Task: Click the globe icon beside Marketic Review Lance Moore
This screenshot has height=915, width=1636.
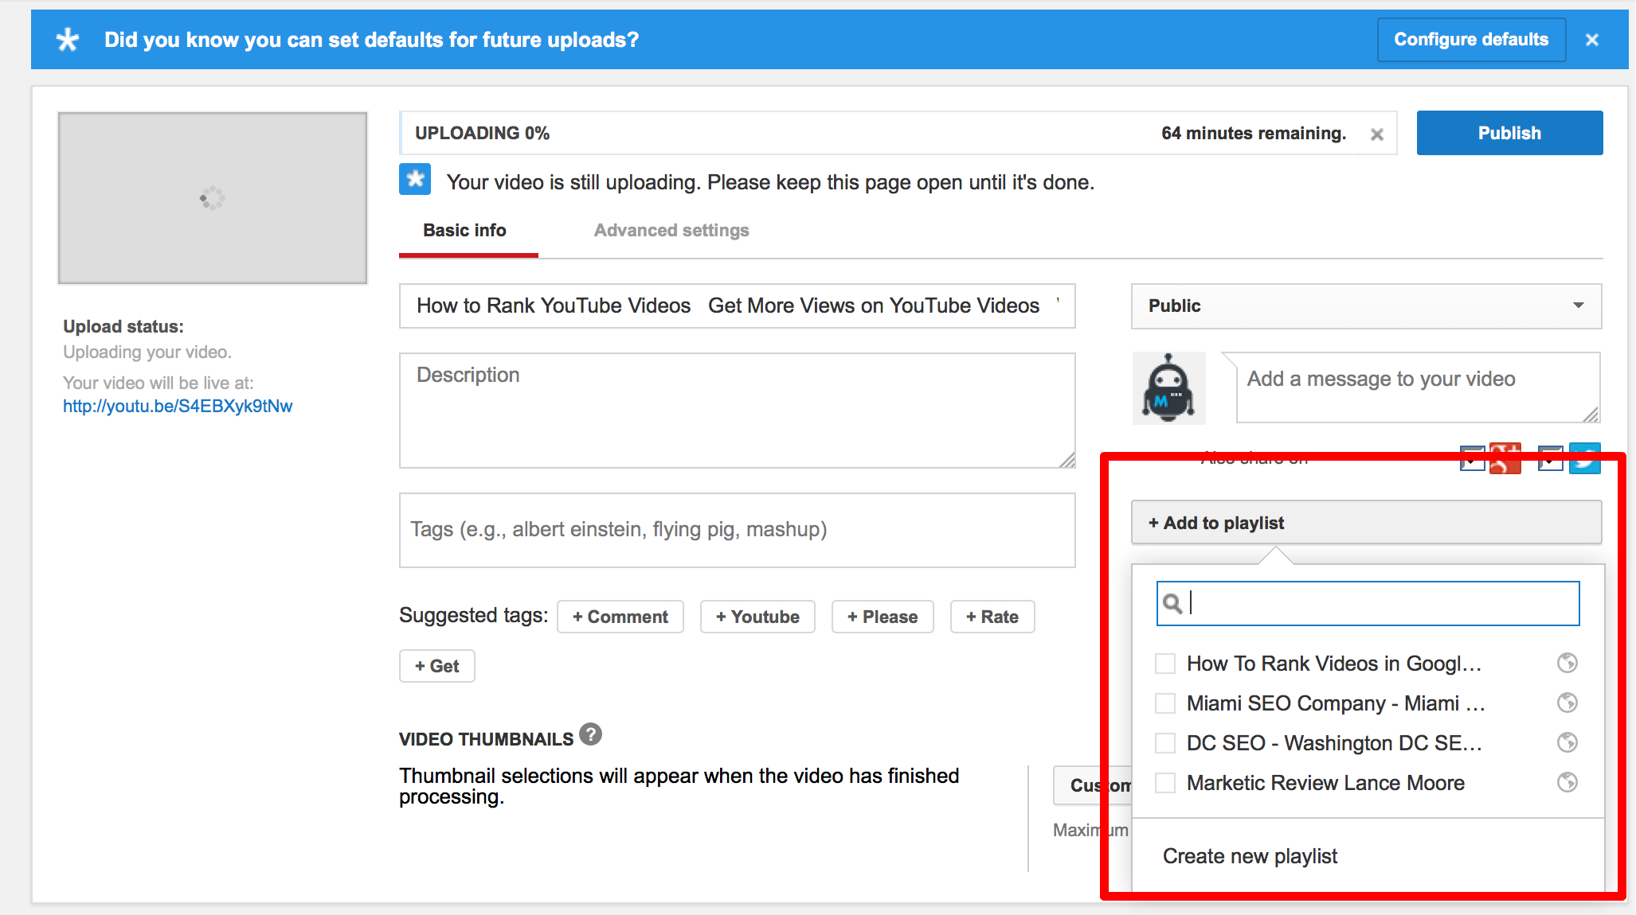Action: (1567, 782)
